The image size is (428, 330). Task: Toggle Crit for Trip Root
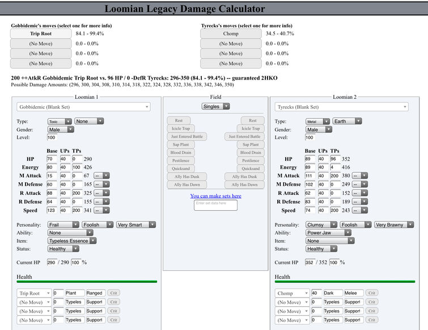coord(113,293)
